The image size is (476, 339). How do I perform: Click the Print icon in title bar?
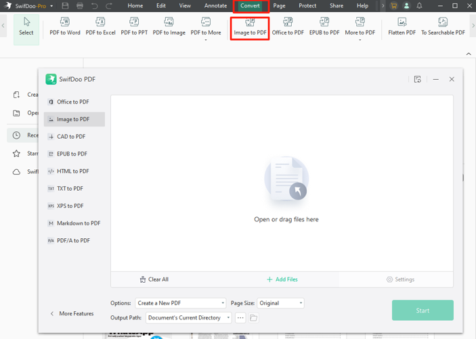(80, 6)
